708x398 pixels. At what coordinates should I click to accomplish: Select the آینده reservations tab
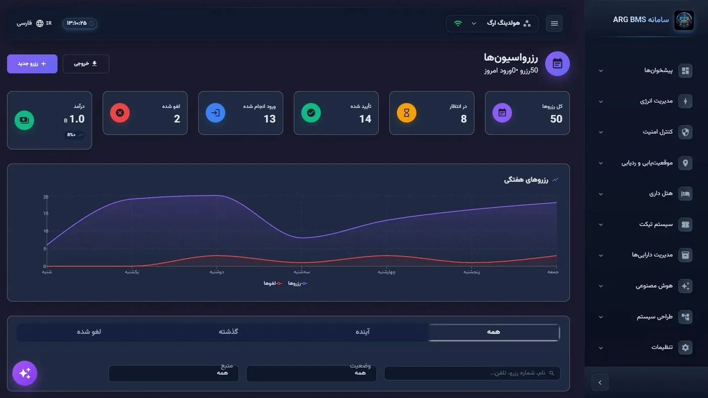point(362,332)
